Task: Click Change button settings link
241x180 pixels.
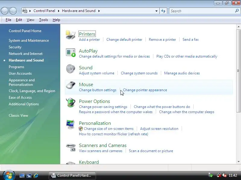Action: pyautogui.click(x=98, y=90)
